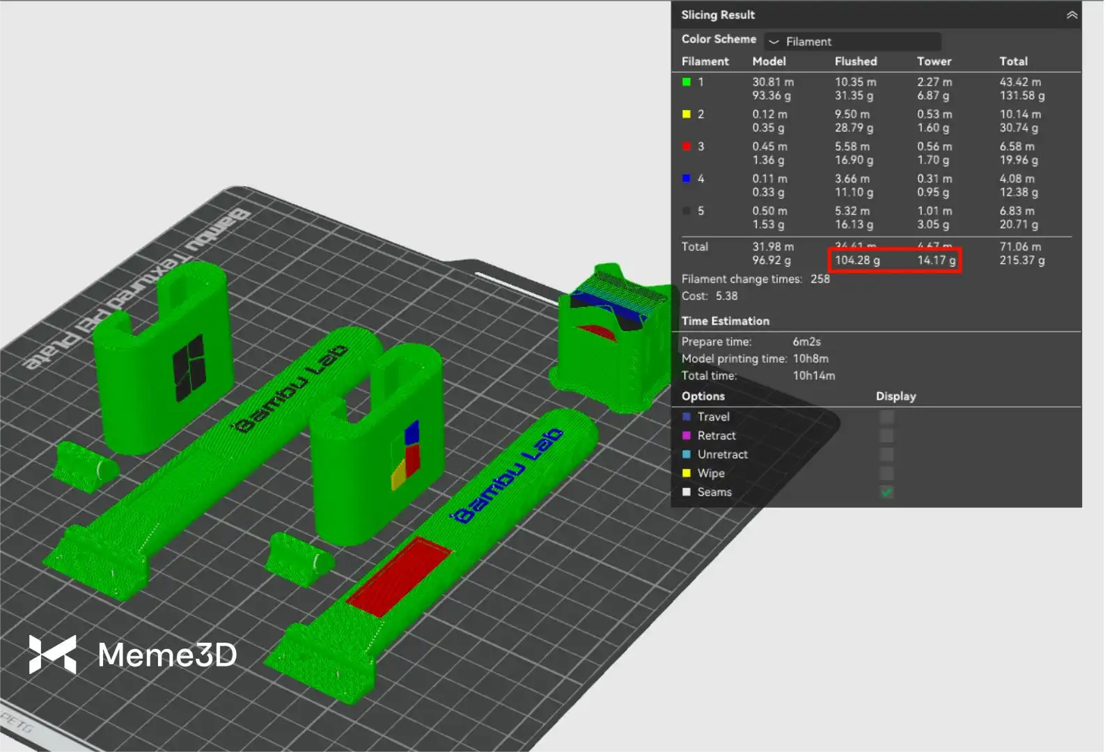The image size is (1105, 752).
Task: Select the yellow filament 2 swatch
Action: (687, 114)
